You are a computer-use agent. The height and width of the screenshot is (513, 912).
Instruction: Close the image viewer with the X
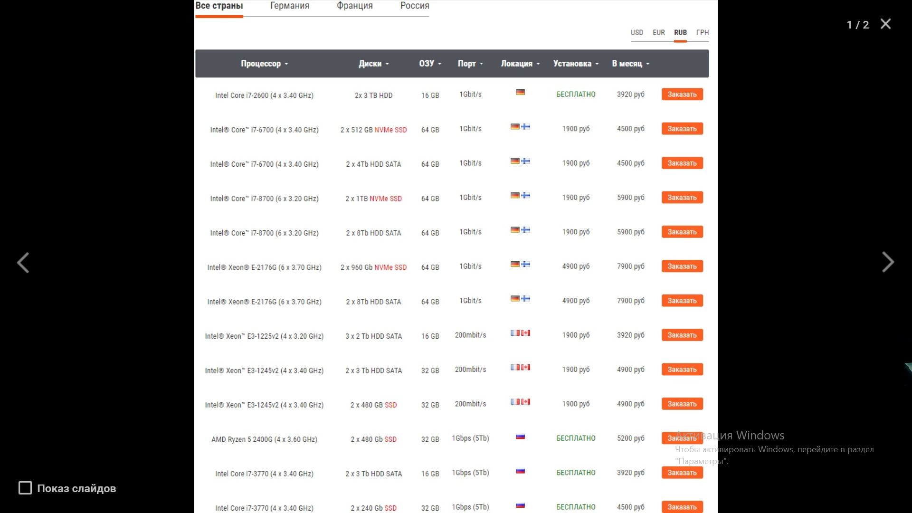click(885, 24)
